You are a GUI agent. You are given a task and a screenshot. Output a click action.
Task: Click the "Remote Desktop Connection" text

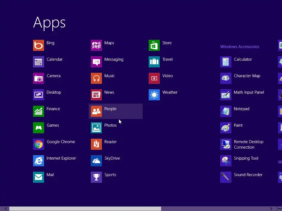click(249, 145)
